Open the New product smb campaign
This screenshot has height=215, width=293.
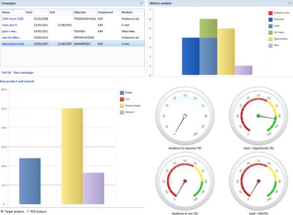[13, 44]
